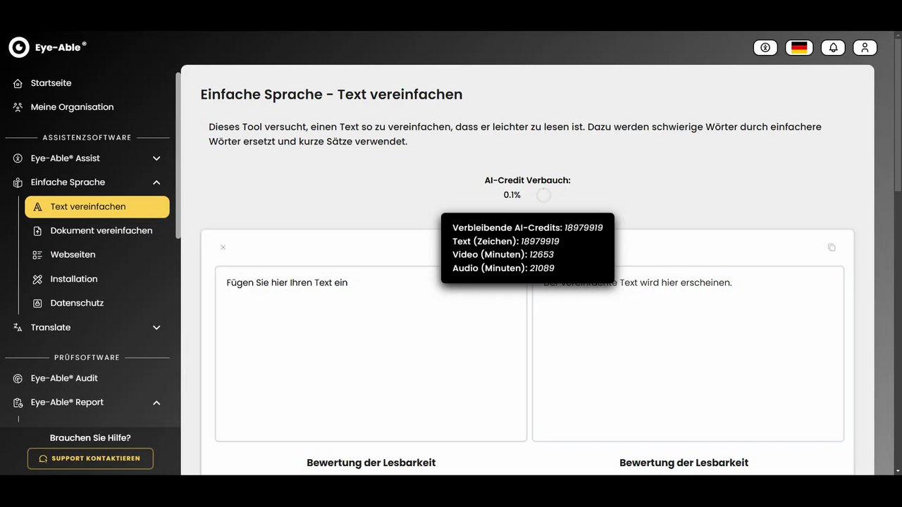
Task: Click the sidebar vertical scrollbar
Action: (178, 155)
